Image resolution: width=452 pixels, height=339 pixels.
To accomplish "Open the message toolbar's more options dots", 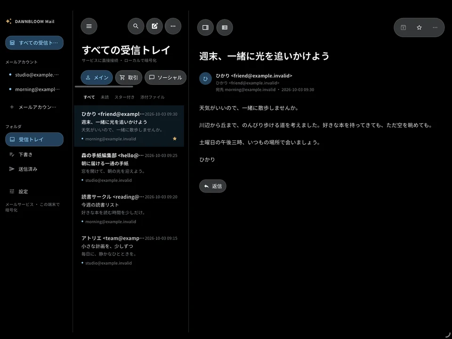I will coord(435,27).
